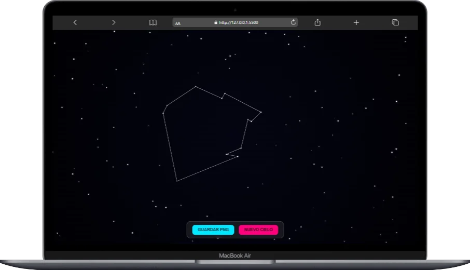Open the bookmarks book icon
This screenshot has width=470, height=270.
[153, 22]
